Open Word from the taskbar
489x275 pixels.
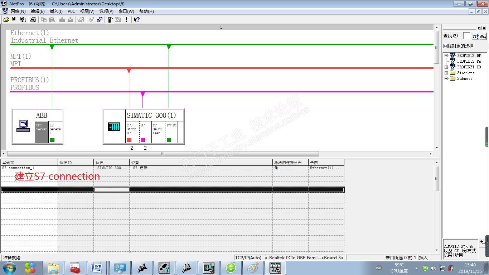pyautogui.click(x=97, y=268)
